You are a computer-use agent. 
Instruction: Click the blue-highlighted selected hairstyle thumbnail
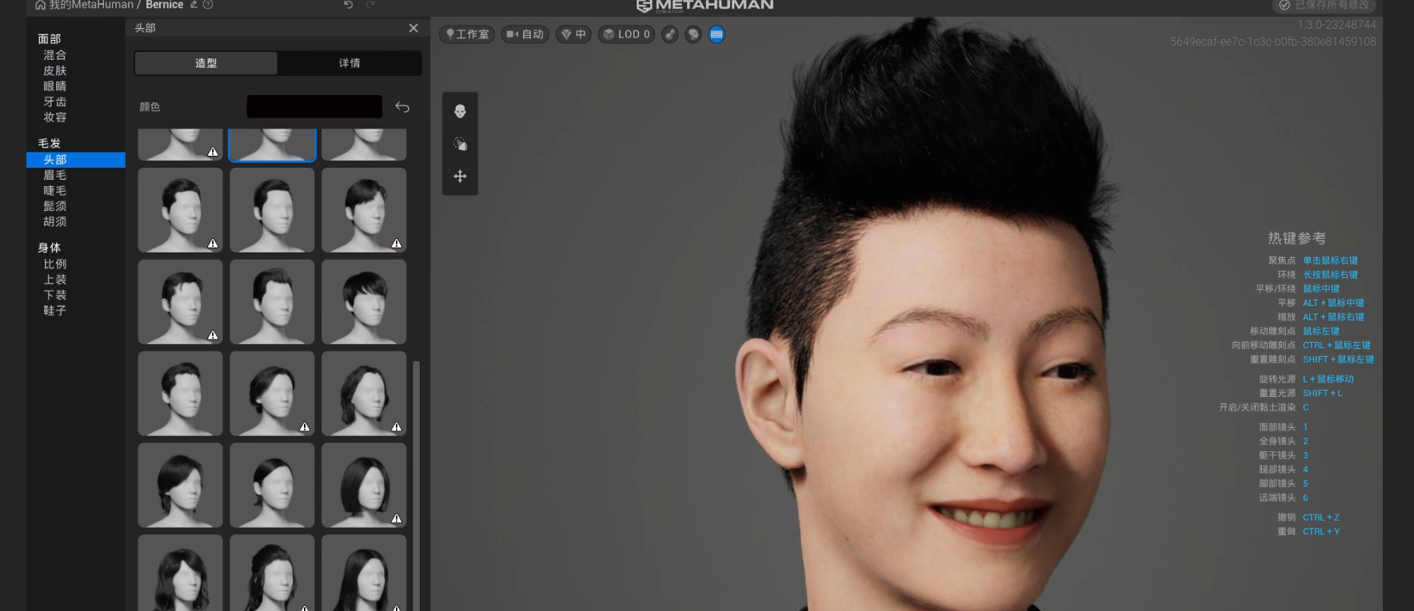click(272, 145)
